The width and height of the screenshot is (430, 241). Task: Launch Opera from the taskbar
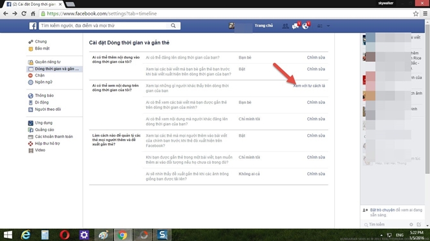[65, 235]
